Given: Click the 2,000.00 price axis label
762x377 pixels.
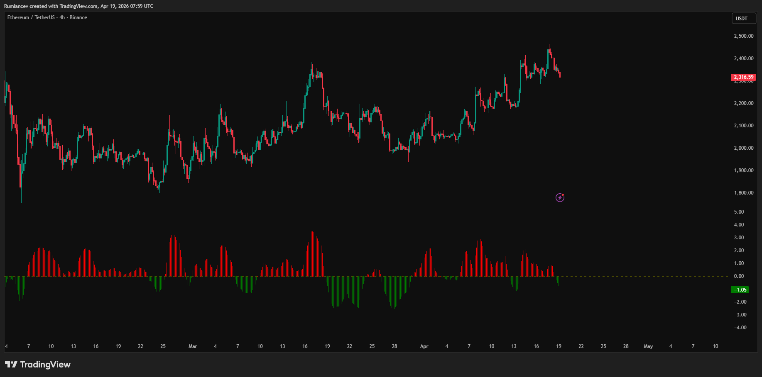Looking at the screenshot, I should point(744,148).
